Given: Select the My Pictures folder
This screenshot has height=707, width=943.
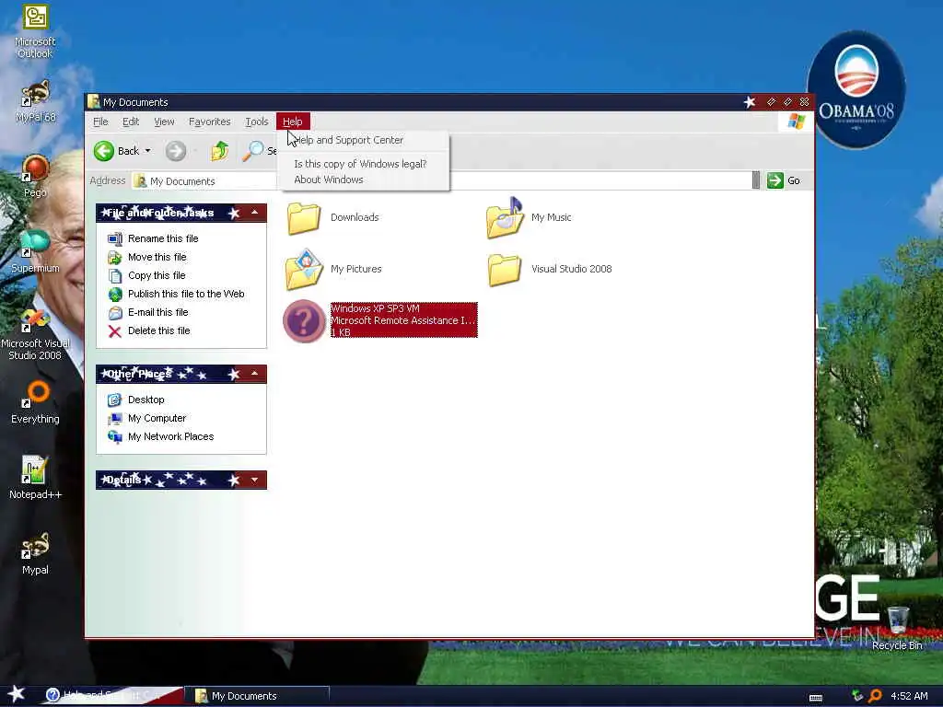Looking at the screenshot, I should 333,270.
